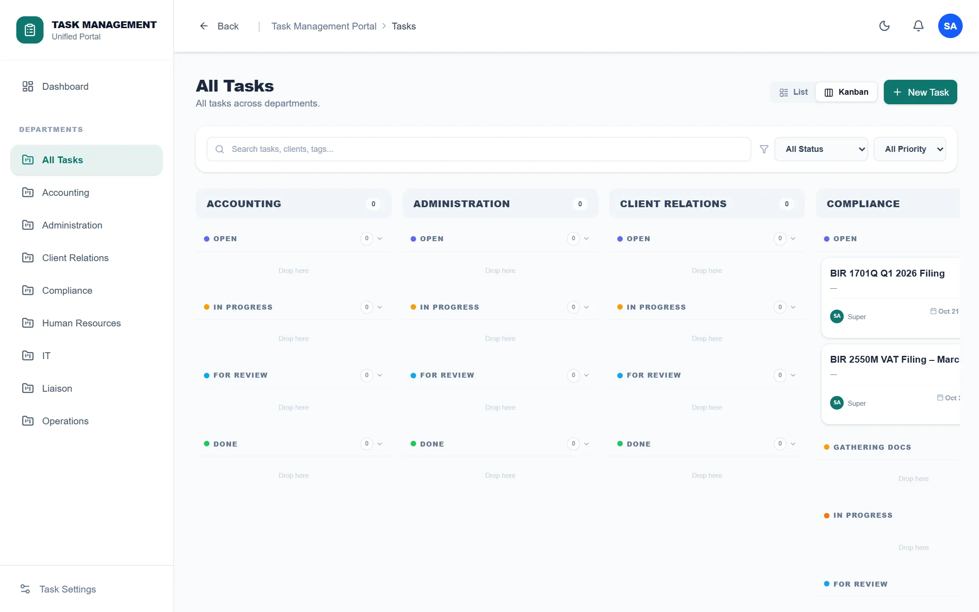Click the search magnifier icon

pos(220,149)
